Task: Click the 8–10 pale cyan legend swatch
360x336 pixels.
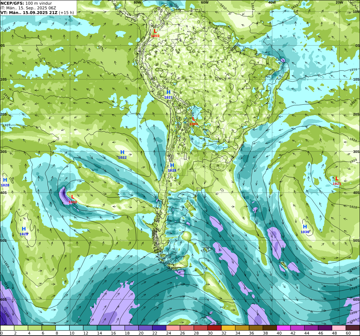Action: coord(62,328)
